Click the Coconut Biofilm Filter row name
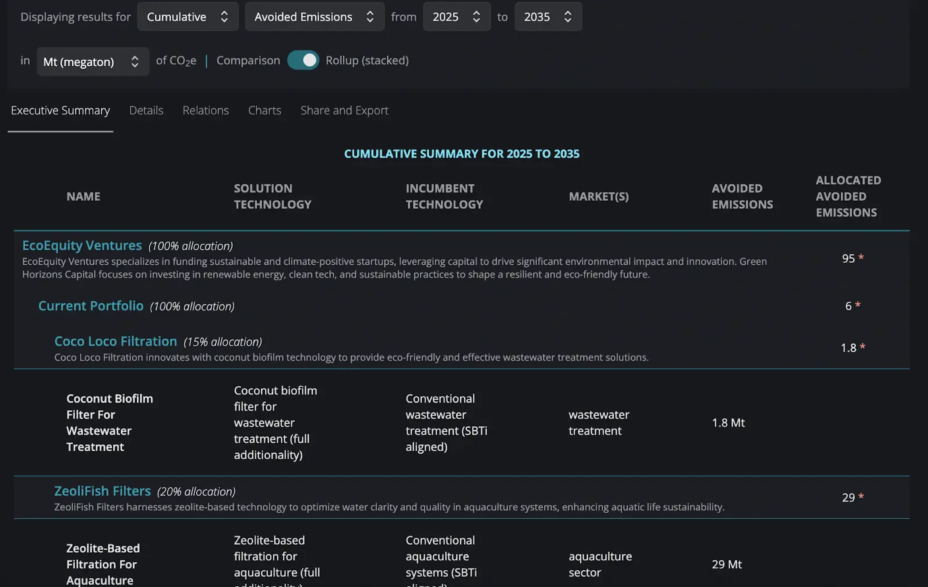The image size is (928, 587). [110, 423]
